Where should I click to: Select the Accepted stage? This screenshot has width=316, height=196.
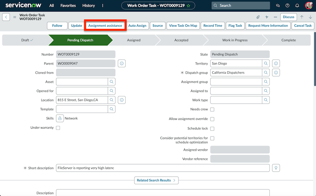(181, 40)
